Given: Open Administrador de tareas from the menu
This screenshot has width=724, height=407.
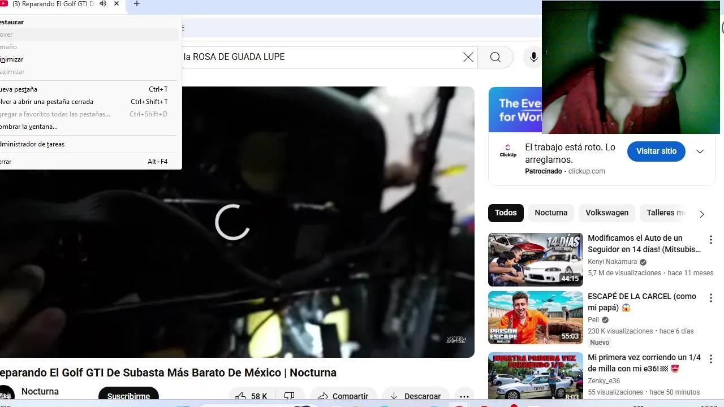Looking at the screenshot, I should pos(89,144).
